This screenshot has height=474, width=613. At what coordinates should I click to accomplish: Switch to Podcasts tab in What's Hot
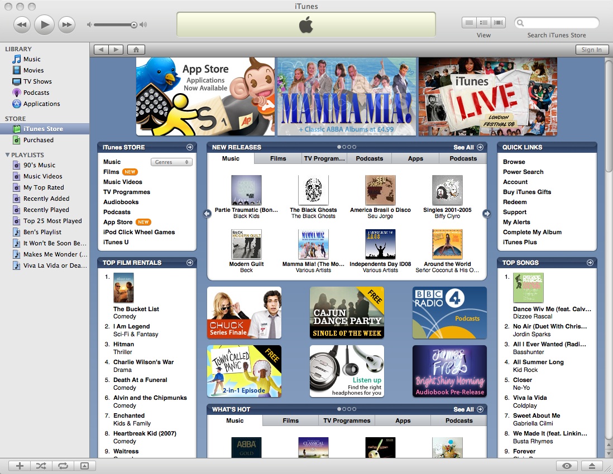[x=459, y=420]
